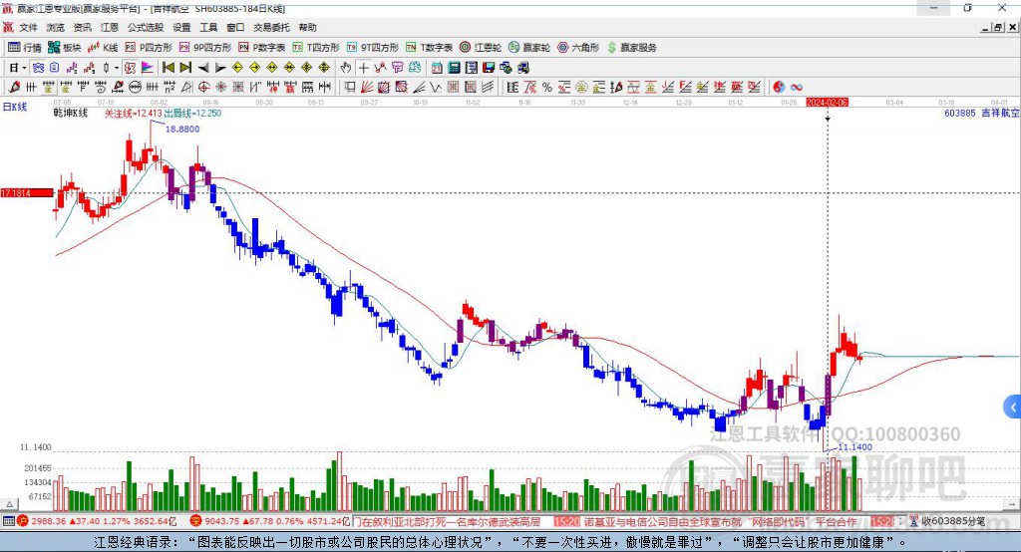Jump to first bar with green skip-back icon
This screenshot has height=552, width=1021.
click(168, 68)
